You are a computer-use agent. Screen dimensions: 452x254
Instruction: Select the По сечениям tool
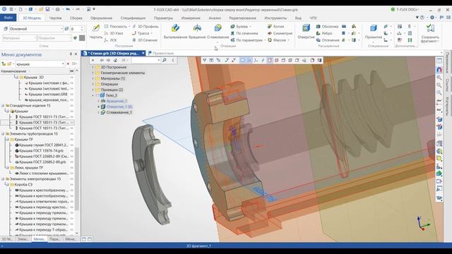[244, 33]
